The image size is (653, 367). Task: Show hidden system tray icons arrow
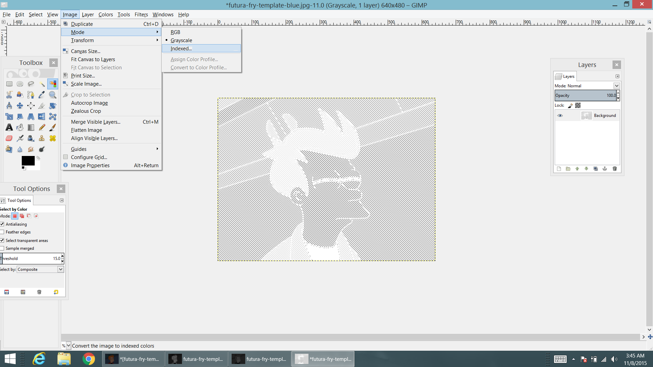point(573,359)
